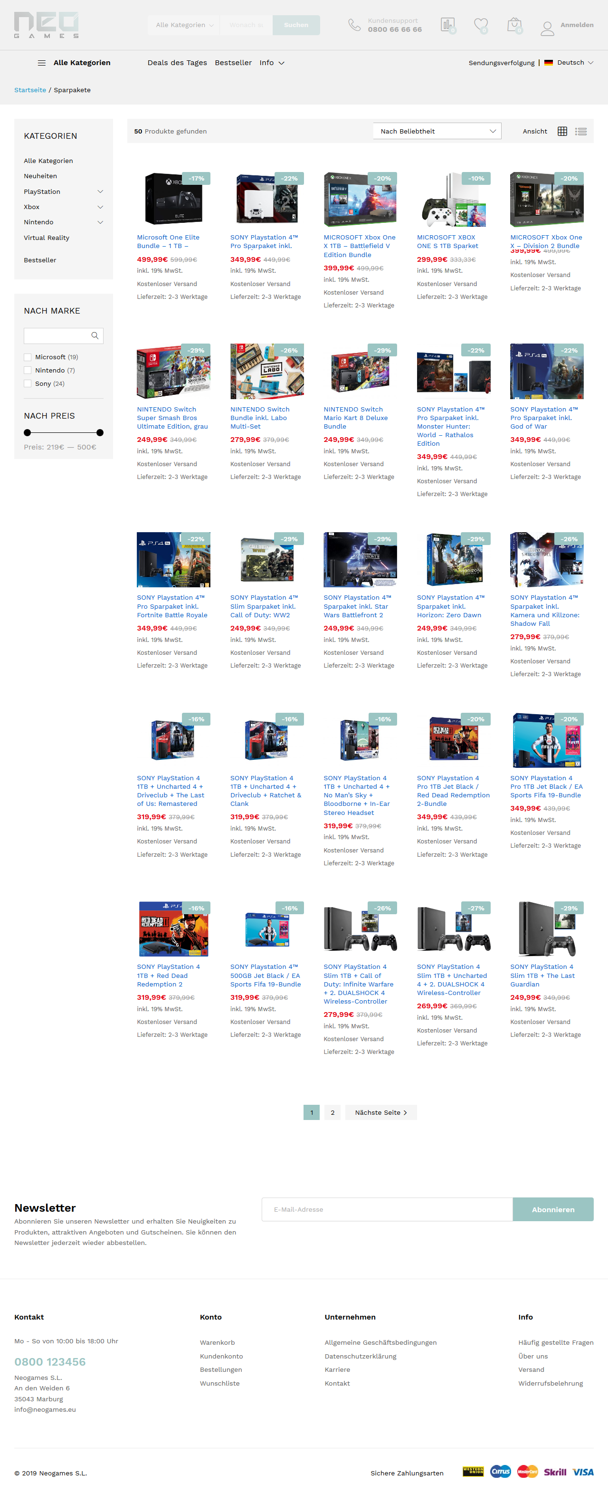
Task: Click the Anmelden login link
Action: 577,25
